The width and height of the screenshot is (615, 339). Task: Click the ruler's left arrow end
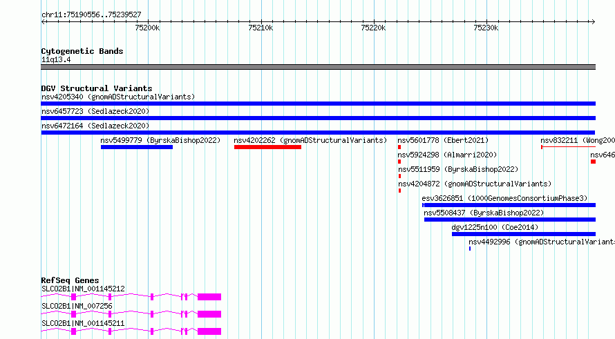pos(43,22)
